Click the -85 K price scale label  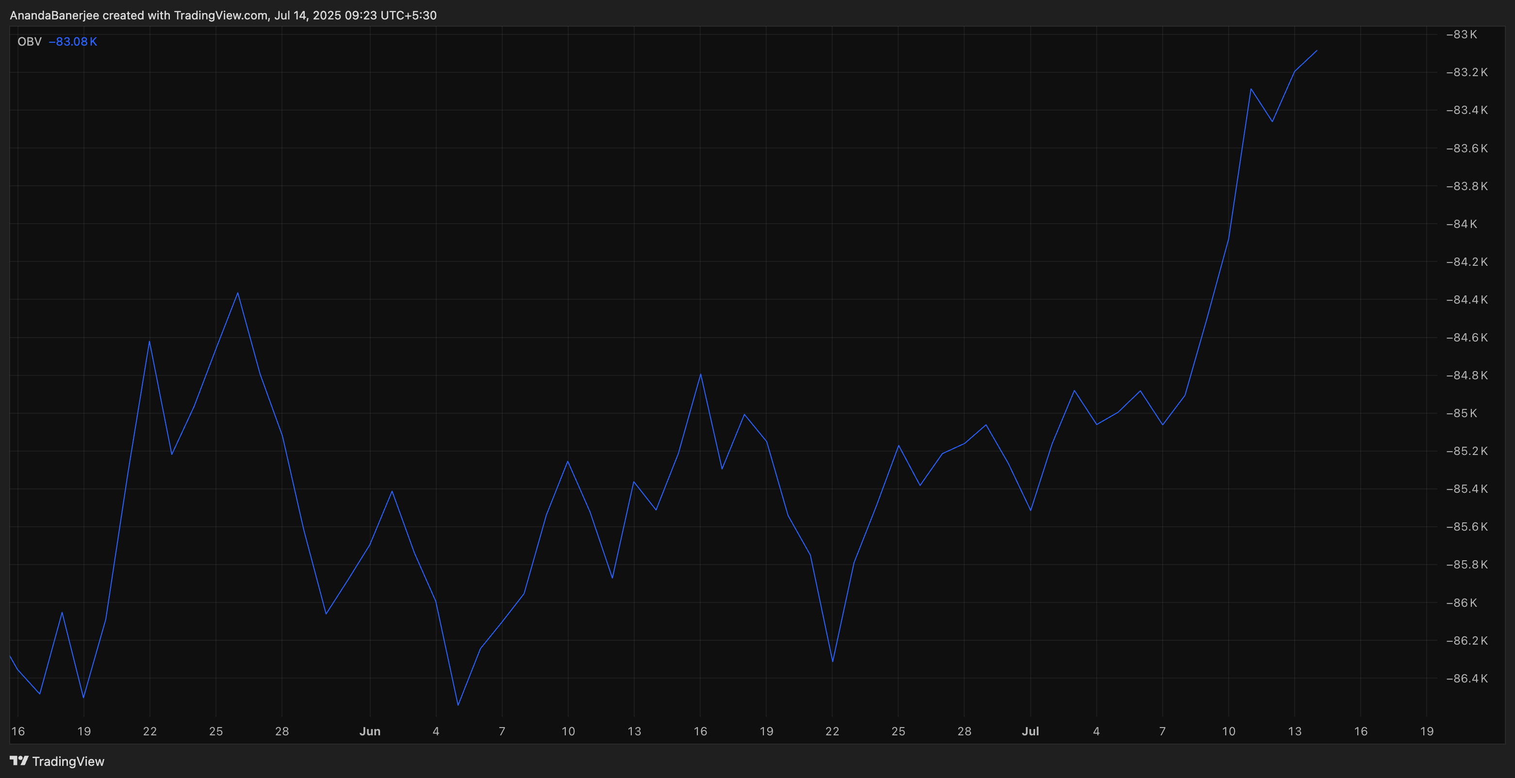point(1461,413)
